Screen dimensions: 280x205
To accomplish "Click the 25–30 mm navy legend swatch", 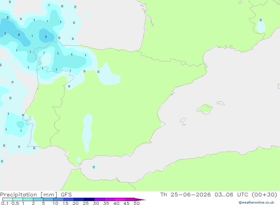I will 89,199.
